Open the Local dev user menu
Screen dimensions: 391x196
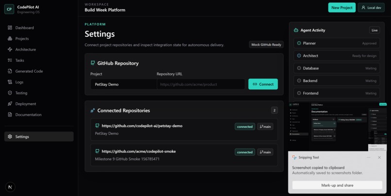click(x=371, y=7)
